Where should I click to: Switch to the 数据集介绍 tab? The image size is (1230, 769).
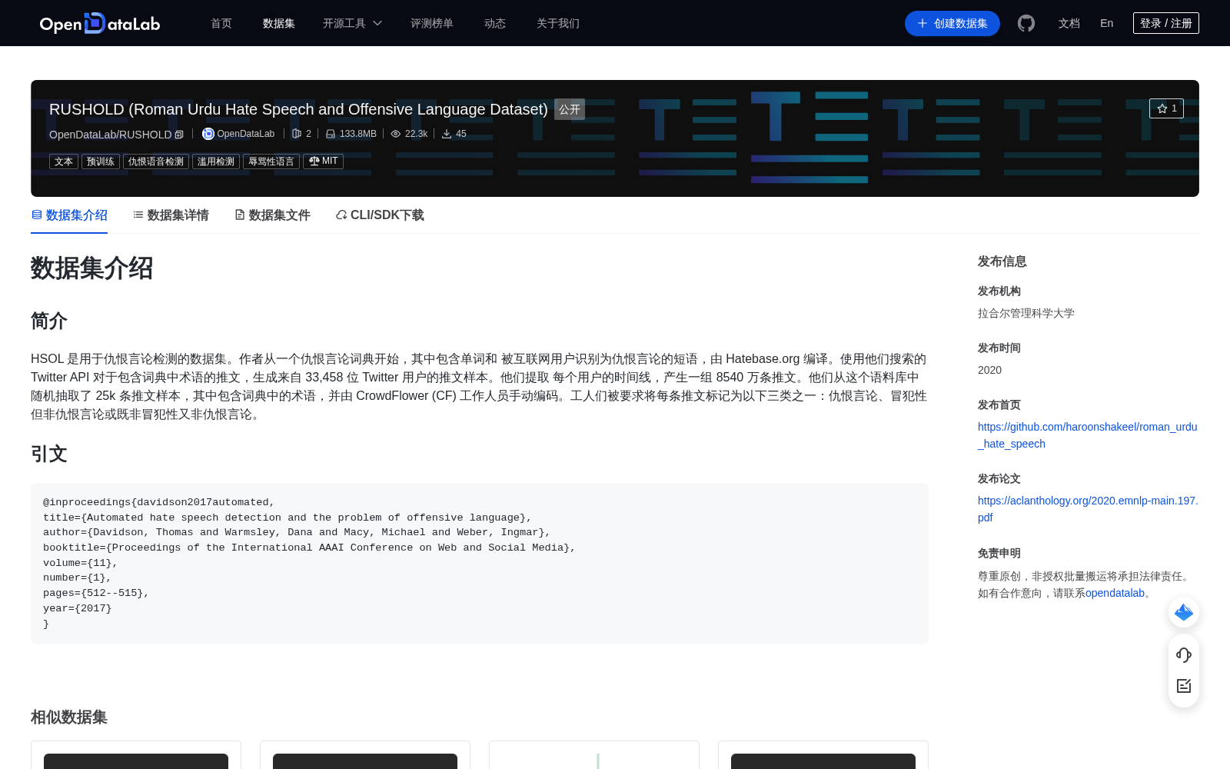[x=69, y=215]
